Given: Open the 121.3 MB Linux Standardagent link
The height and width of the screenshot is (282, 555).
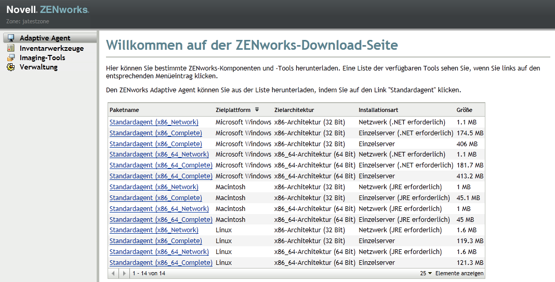Looking at the screenshot, I should click(x=161, y=263).
